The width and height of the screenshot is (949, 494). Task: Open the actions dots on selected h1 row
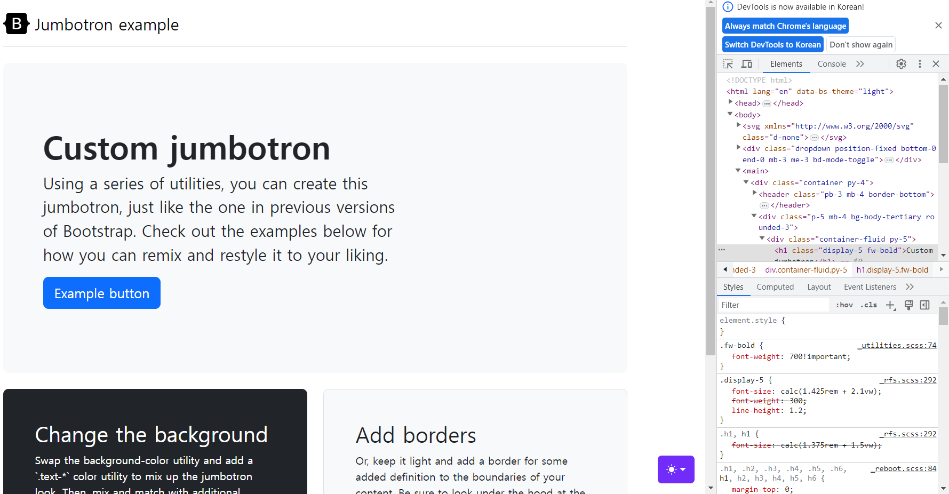(x=722, y=250)
